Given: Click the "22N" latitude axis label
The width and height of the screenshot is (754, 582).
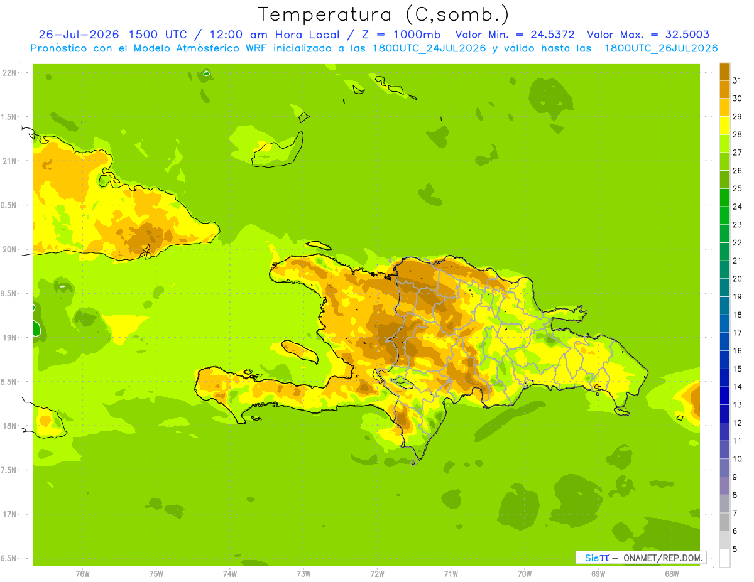Looking at the screenshot, I should [x=9, y=73].
